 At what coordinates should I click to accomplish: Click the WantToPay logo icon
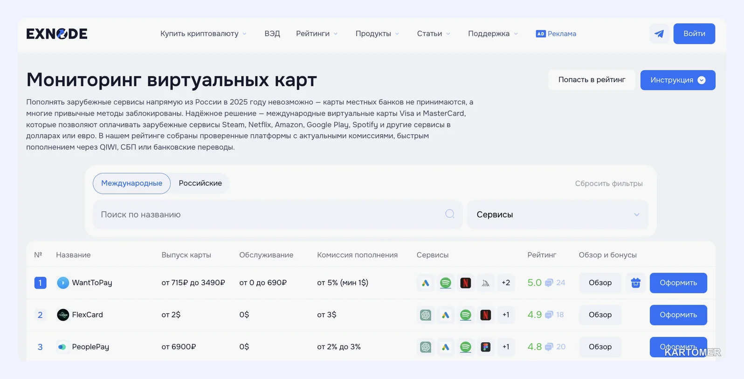click(x=63, y=283)
